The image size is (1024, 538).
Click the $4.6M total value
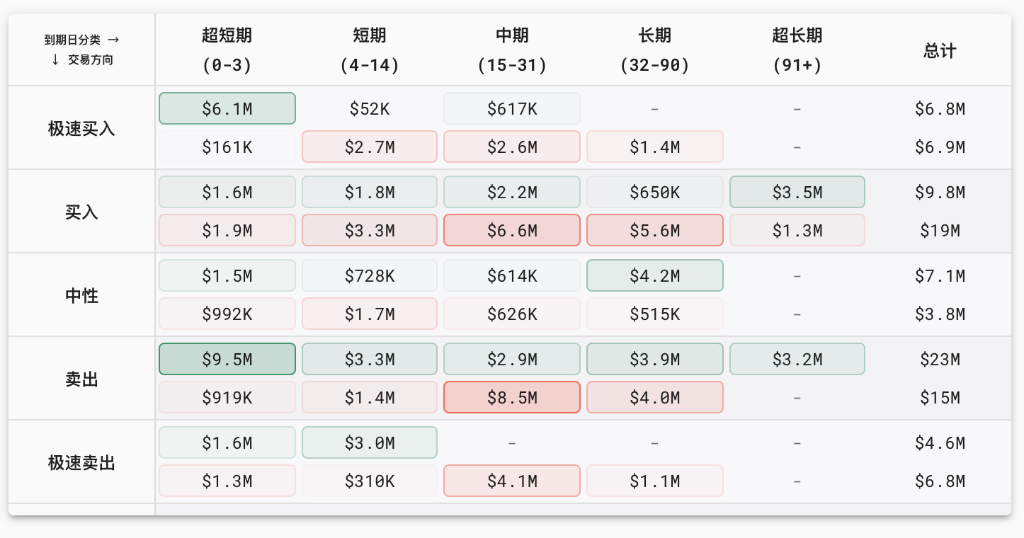pyautogui.click(x=940, y=442)
